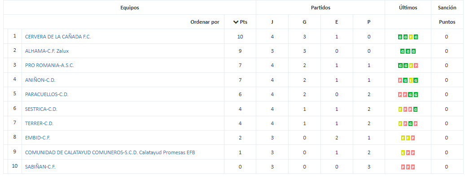Click last red P badge of Sabiñan
This screenshot has height=177, width=465.
(413, 167)
